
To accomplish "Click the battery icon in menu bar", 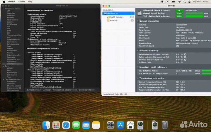I will point(173,2).
